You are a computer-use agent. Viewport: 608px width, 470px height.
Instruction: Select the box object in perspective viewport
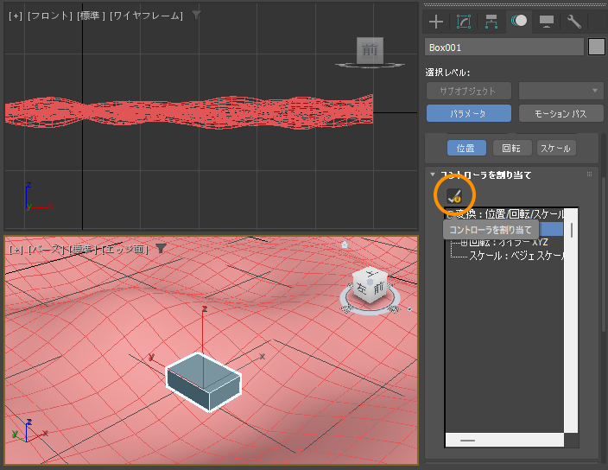click(204, 383)
